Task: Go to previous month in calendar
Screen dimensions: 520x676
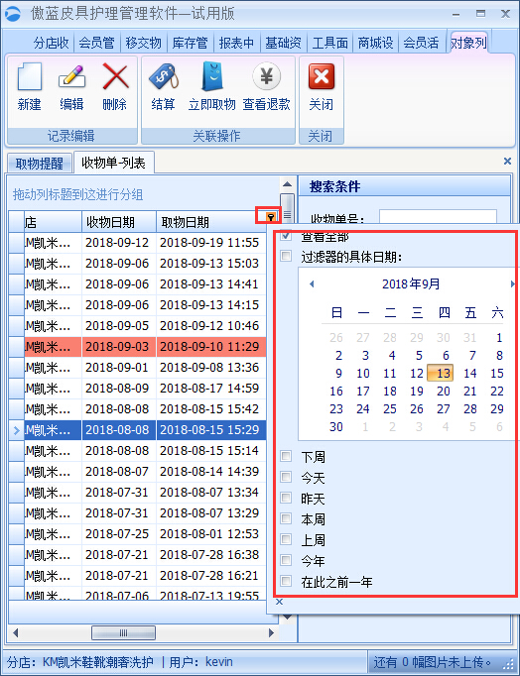Action: coord(312,283)
